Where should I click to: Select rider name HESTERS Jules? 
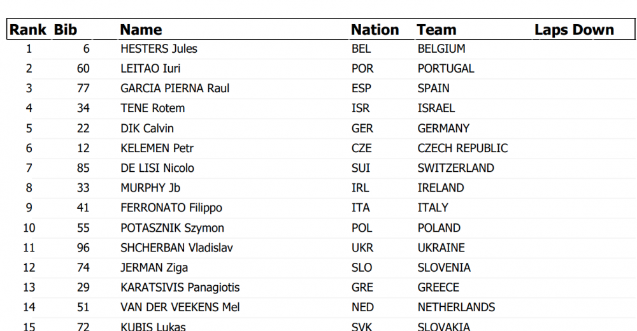pos(159,49)
